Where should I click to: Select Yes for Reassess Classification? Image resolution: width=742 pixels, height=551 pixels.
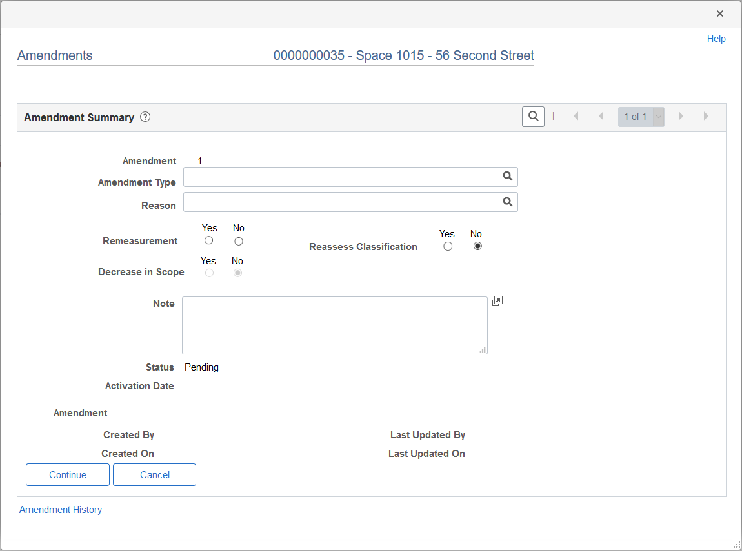coord(448,246)
